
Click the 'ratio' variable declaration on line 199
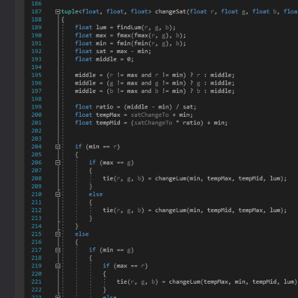pyautogui.click(x=104, y=107)
